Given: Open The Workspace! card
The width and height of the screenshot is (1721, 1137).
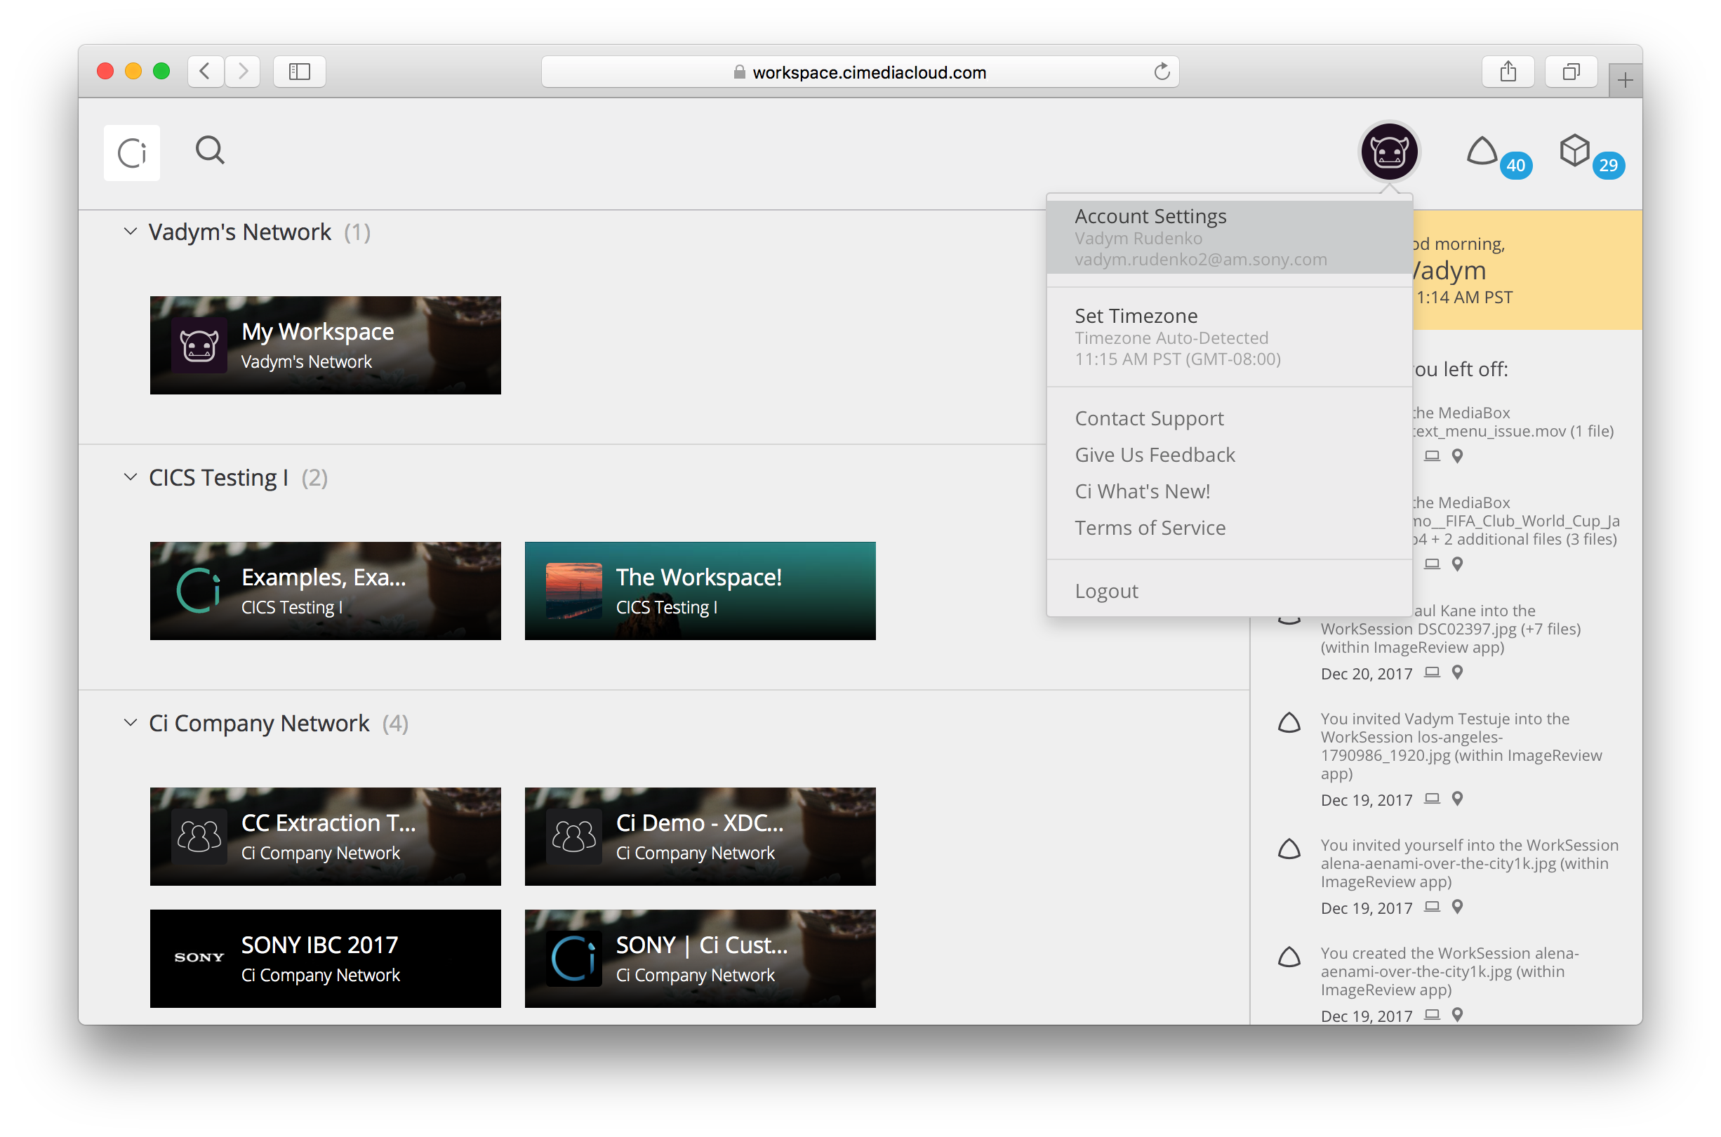Looking at the screenshot, I should point(700,591).
